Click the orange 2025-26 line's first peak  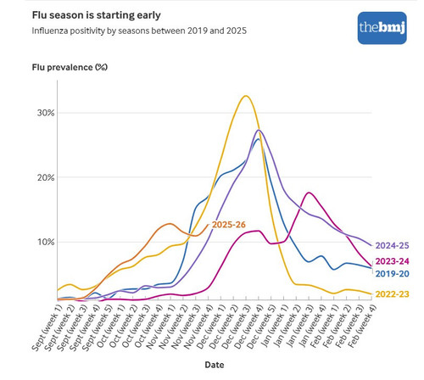[x=170, y=224]
